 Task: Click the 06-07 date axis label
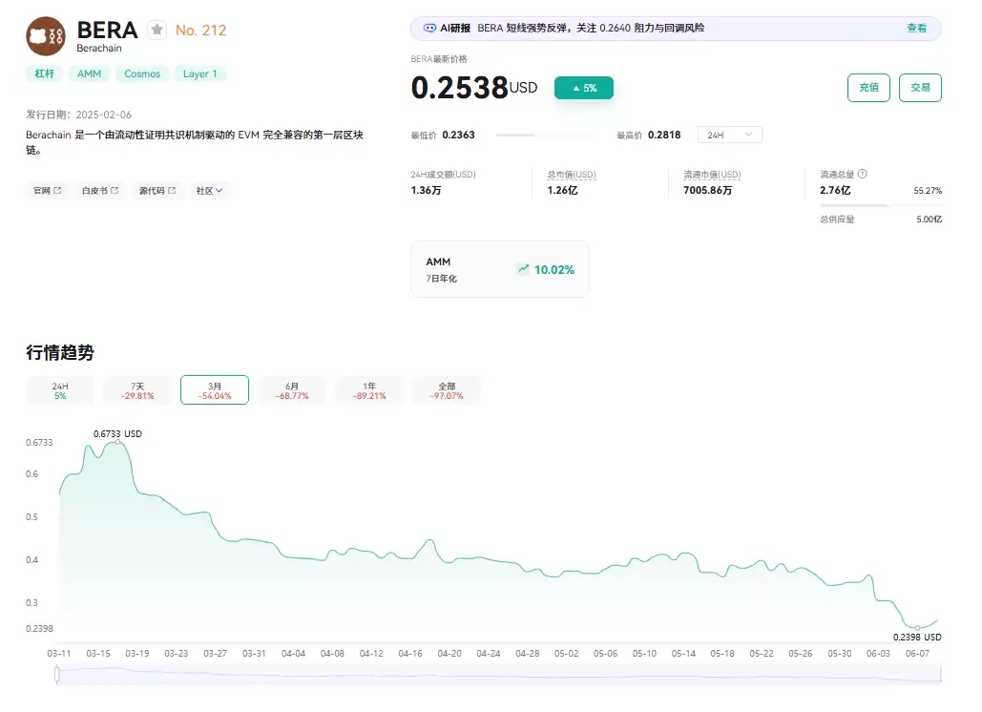917,653
